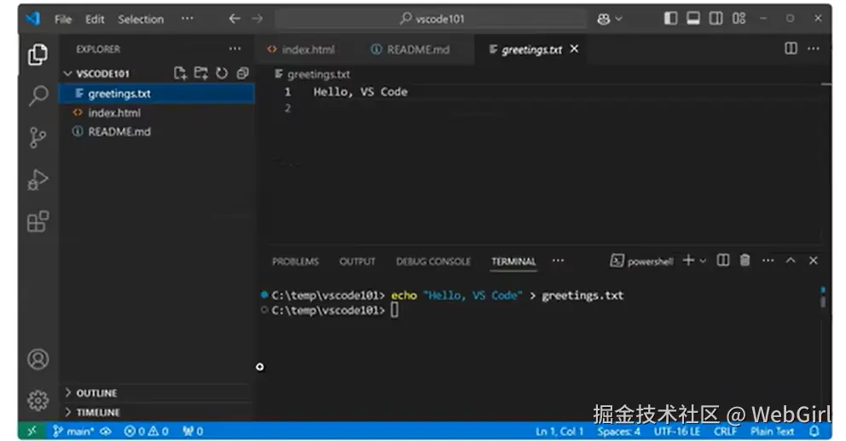Screen dimensions: 846x441
Task: Split the editor to the right
Action: [791, 49]
